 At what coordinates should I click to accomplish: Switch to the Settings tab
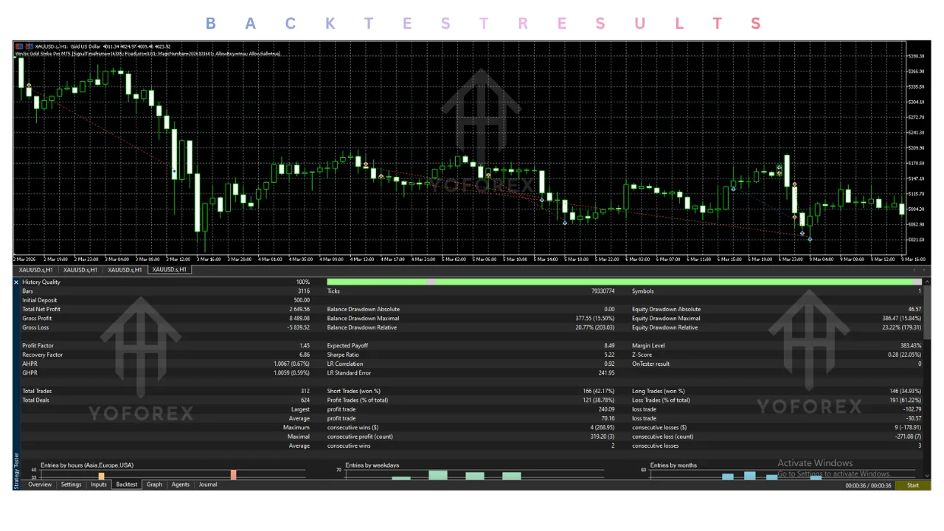click(x=71, y=485)
